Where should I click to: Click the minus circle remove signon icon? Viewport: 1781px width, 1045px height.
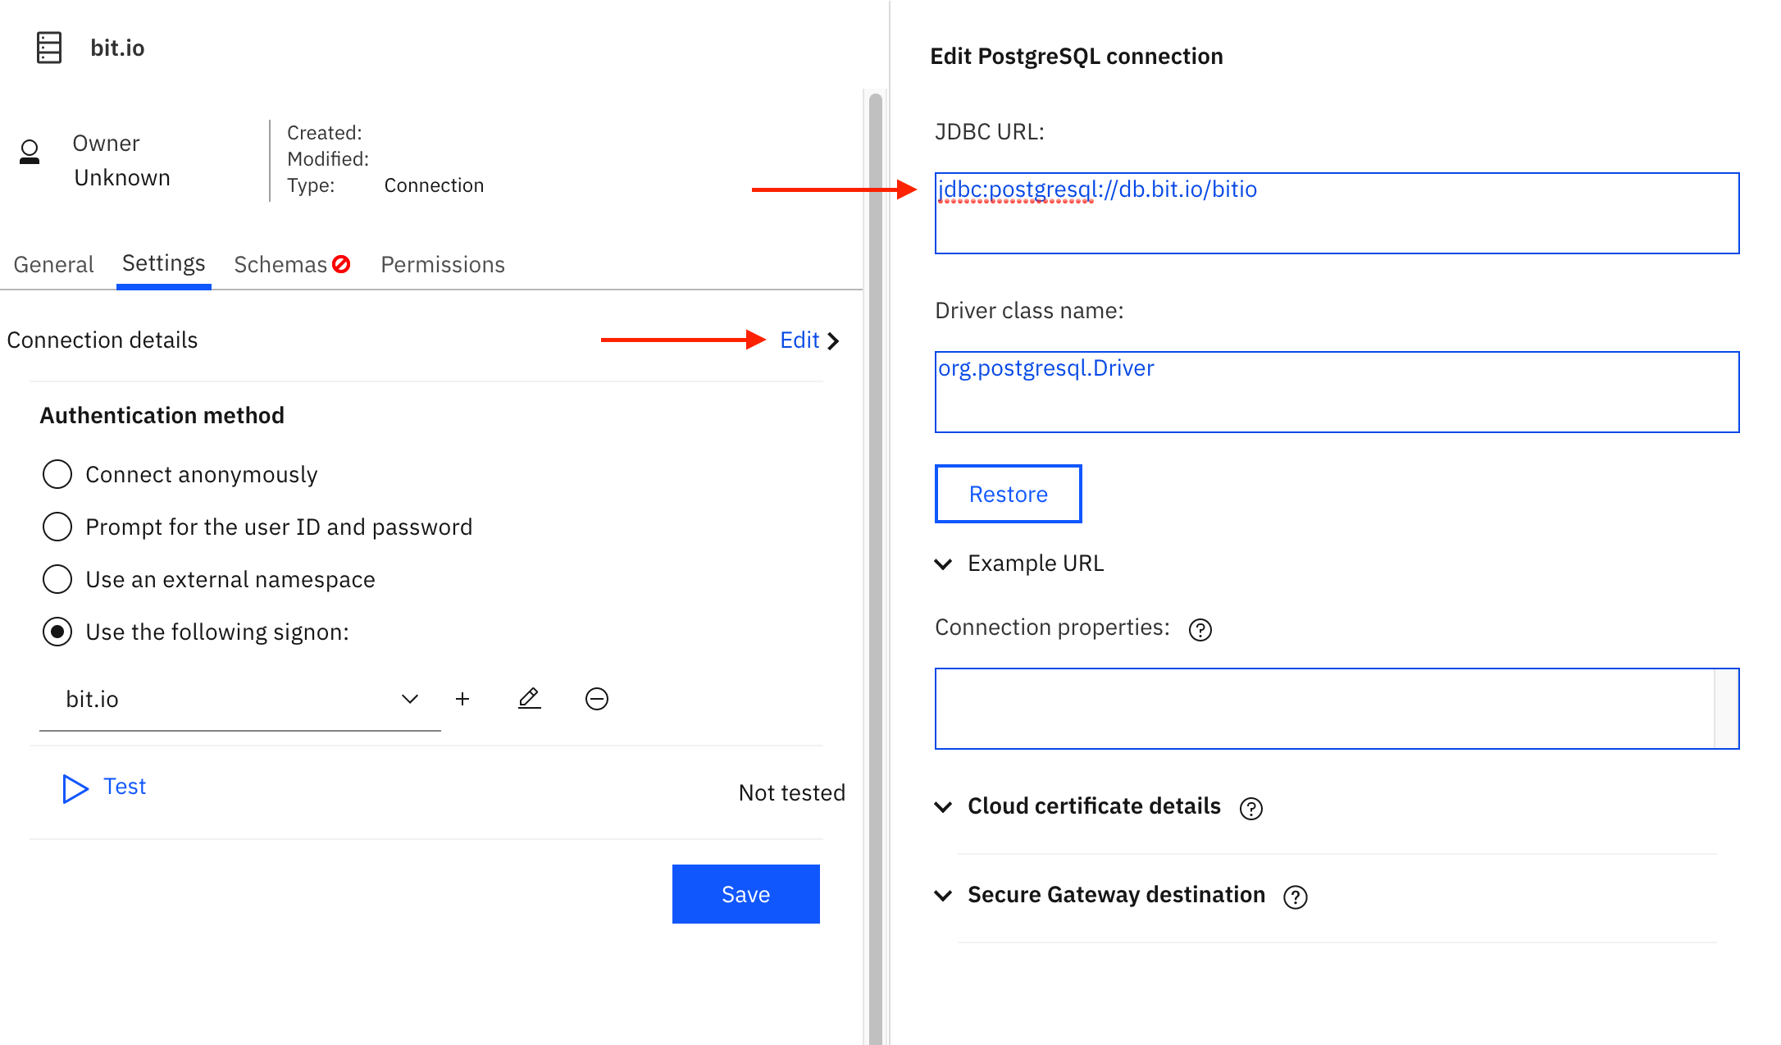coord(597,699)
